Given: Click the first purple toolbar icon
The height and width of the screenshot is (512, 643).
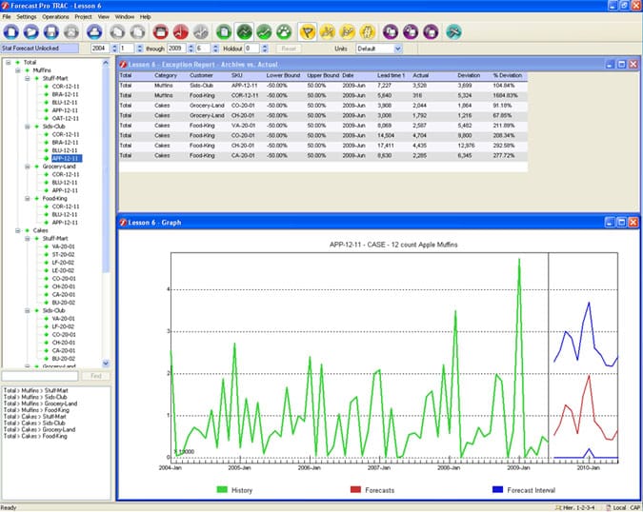Looking at the screenshot, I should 391,32.
